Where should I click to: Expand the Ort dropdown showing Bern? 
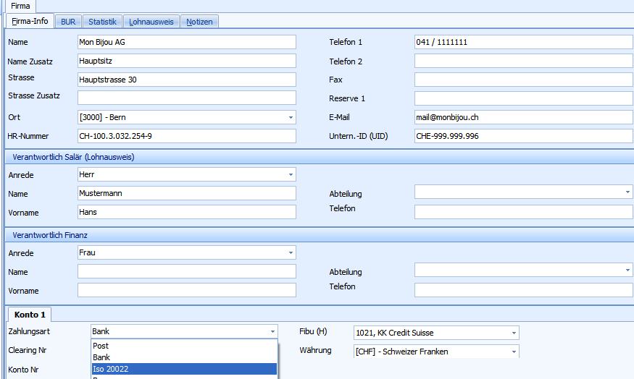[291, 117]
